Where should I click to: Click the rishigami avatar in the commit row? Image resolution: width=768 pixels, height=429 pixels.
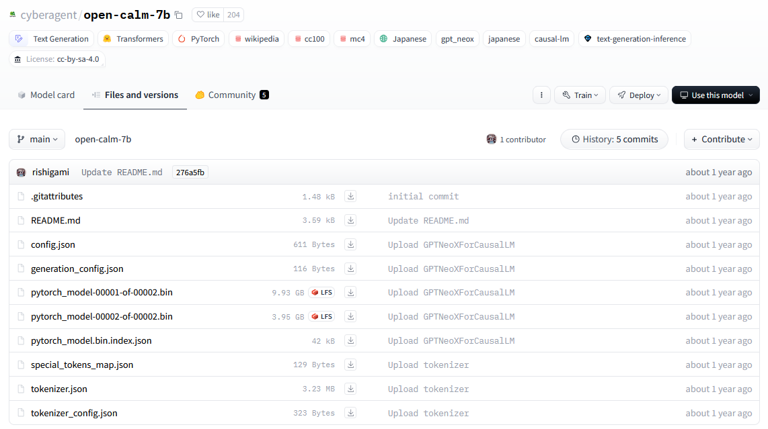21,172
